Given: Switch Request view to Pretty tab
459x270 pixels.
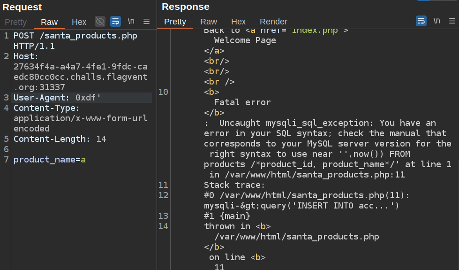Looking at the screenshot, I should point(16,22).
